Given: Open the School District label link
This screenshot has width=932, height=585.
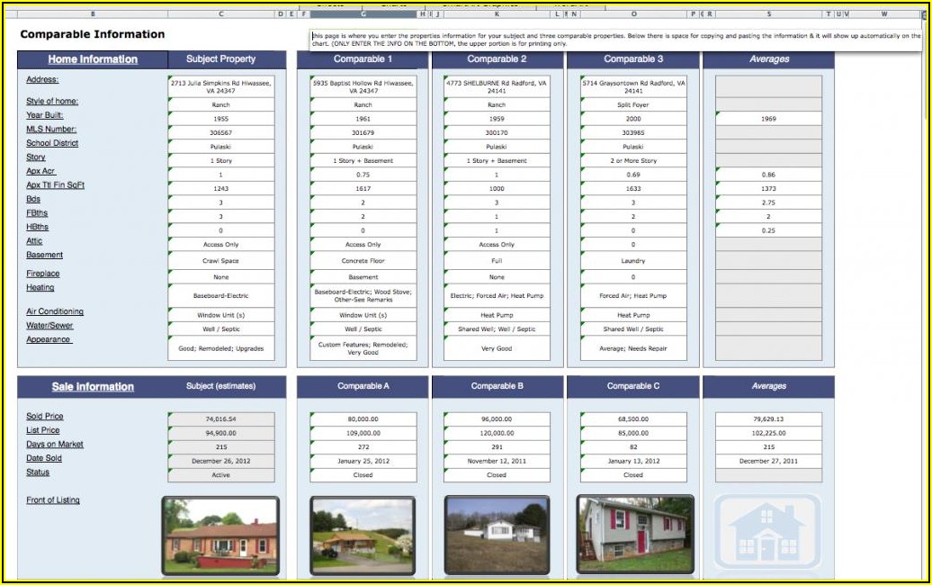Looking at the screenshot, I should [x=52, y=143].
